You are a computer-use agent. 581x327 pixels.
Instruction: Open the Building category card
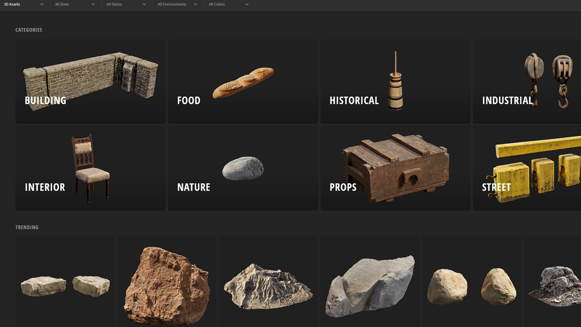click(90, 81)
